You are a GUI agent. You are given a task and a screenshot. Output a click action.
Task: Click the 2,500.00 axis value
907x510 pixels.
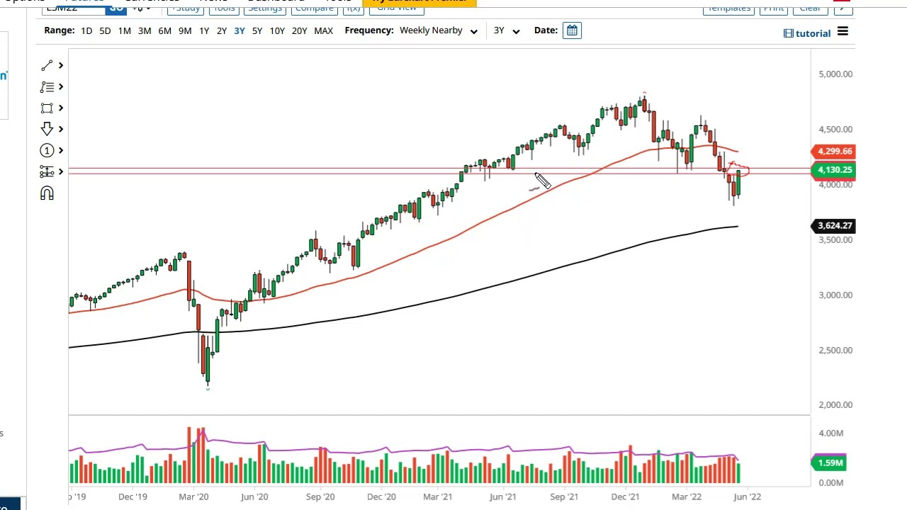[x=835, y=350]
